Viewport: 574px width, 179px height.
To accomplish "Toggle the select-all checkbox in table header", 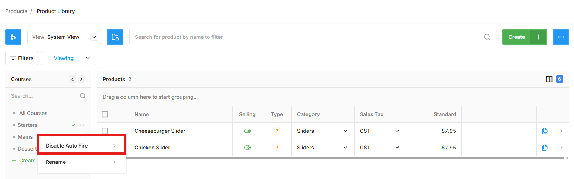I will (x=105, y=114).
